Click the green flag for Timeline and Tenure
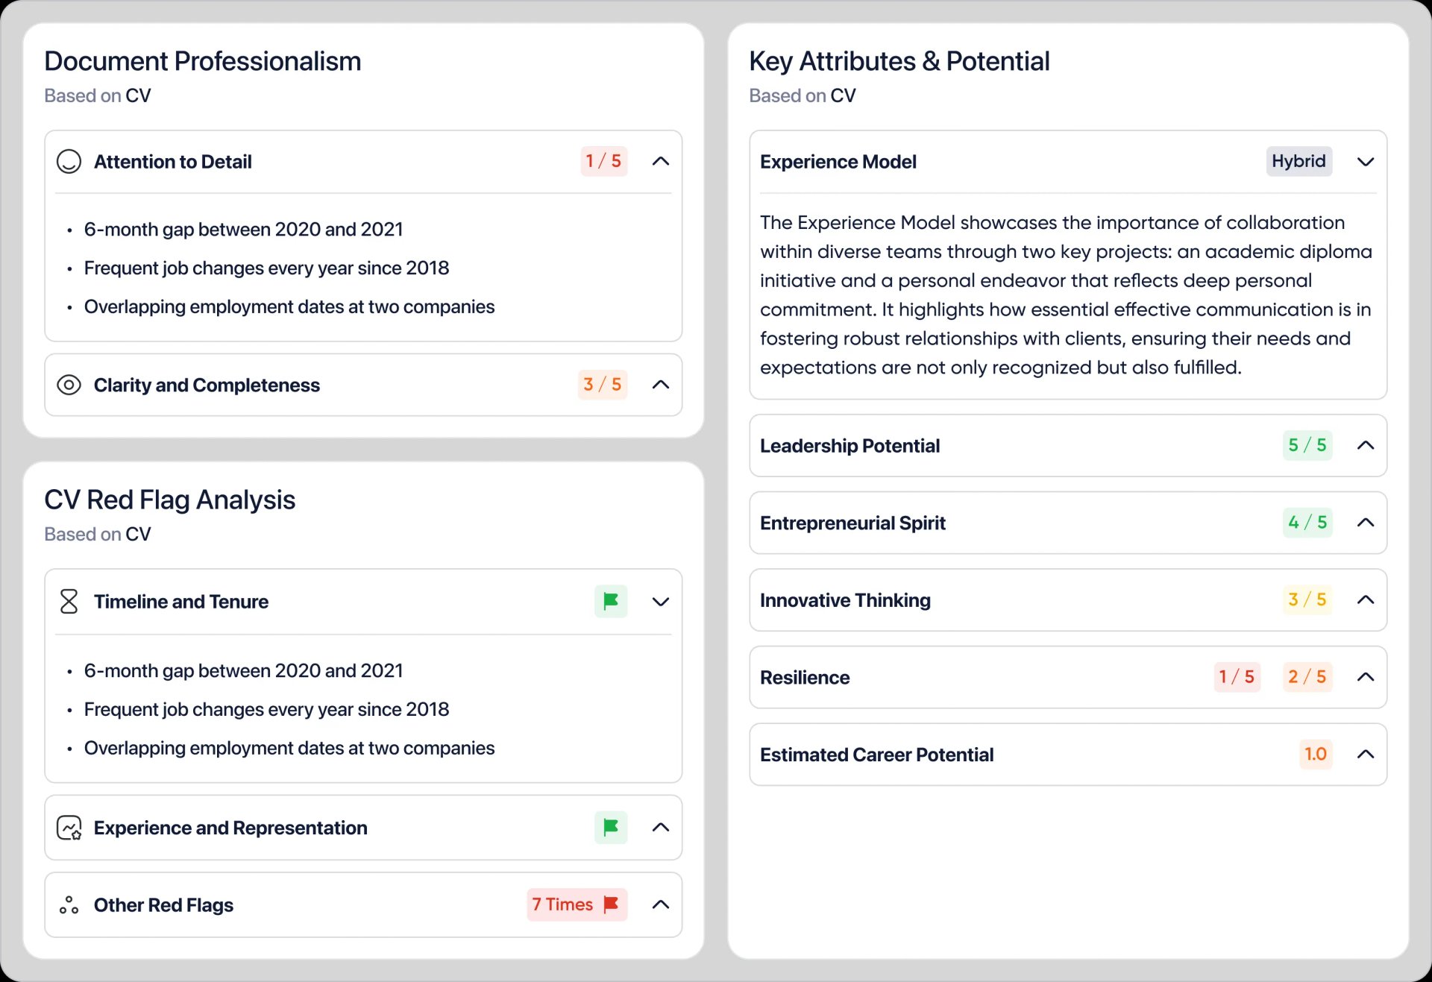The width and height of the screenshot is (1432, 982). pos(611,602)
